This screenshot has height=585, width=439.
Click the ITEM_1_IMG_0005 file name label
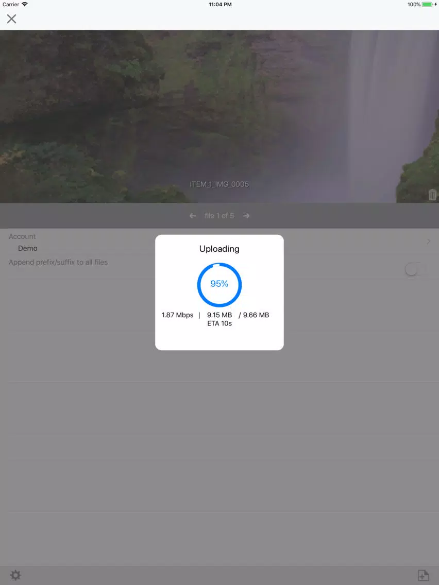click(x=220, y=184)
